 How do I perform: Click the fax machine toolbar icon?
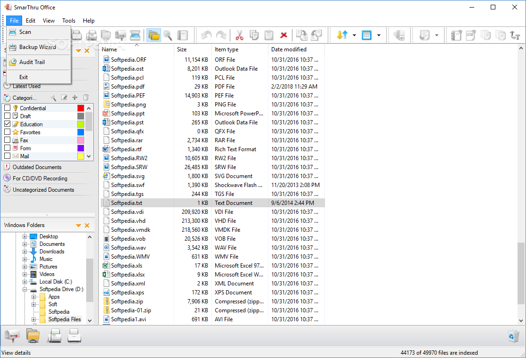pyautogui.click(x=91, y=35)
